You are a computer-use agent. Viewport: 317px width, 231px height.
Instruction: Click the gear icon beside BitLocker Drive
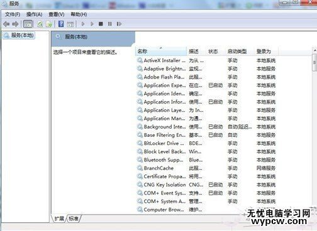140,143
